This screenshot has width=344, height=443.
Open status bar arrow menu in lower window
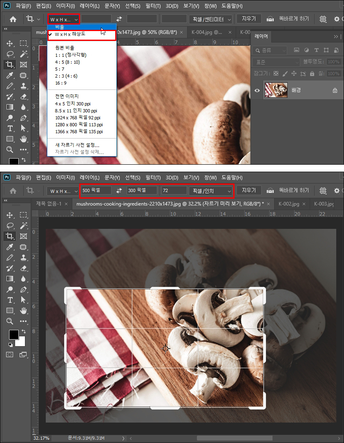coord(123,438)
